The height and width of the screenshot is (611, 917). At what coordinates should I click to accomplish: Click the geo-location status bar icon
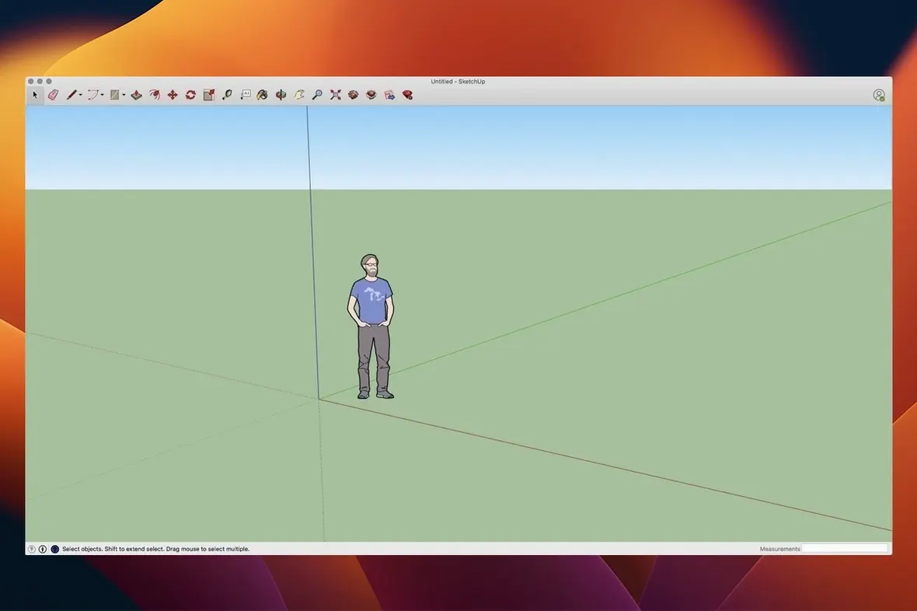(x=32, y=549)
